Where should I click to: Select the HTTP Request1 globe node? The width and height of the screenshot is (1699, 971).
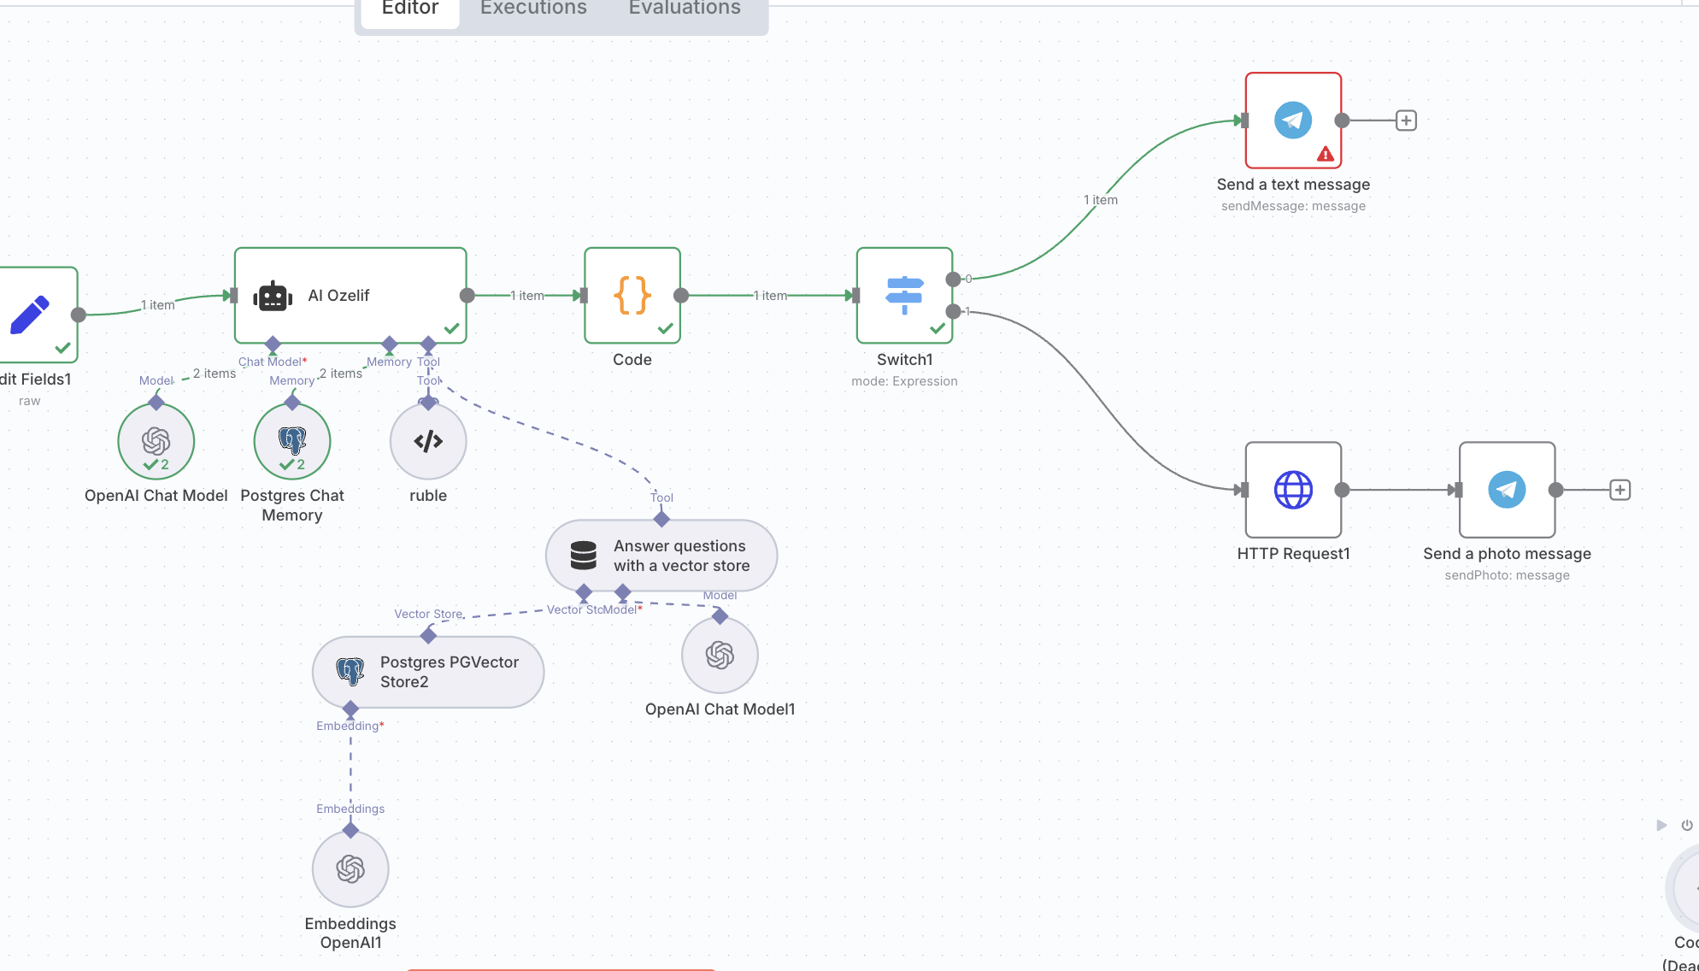[x=1293, y=490]
